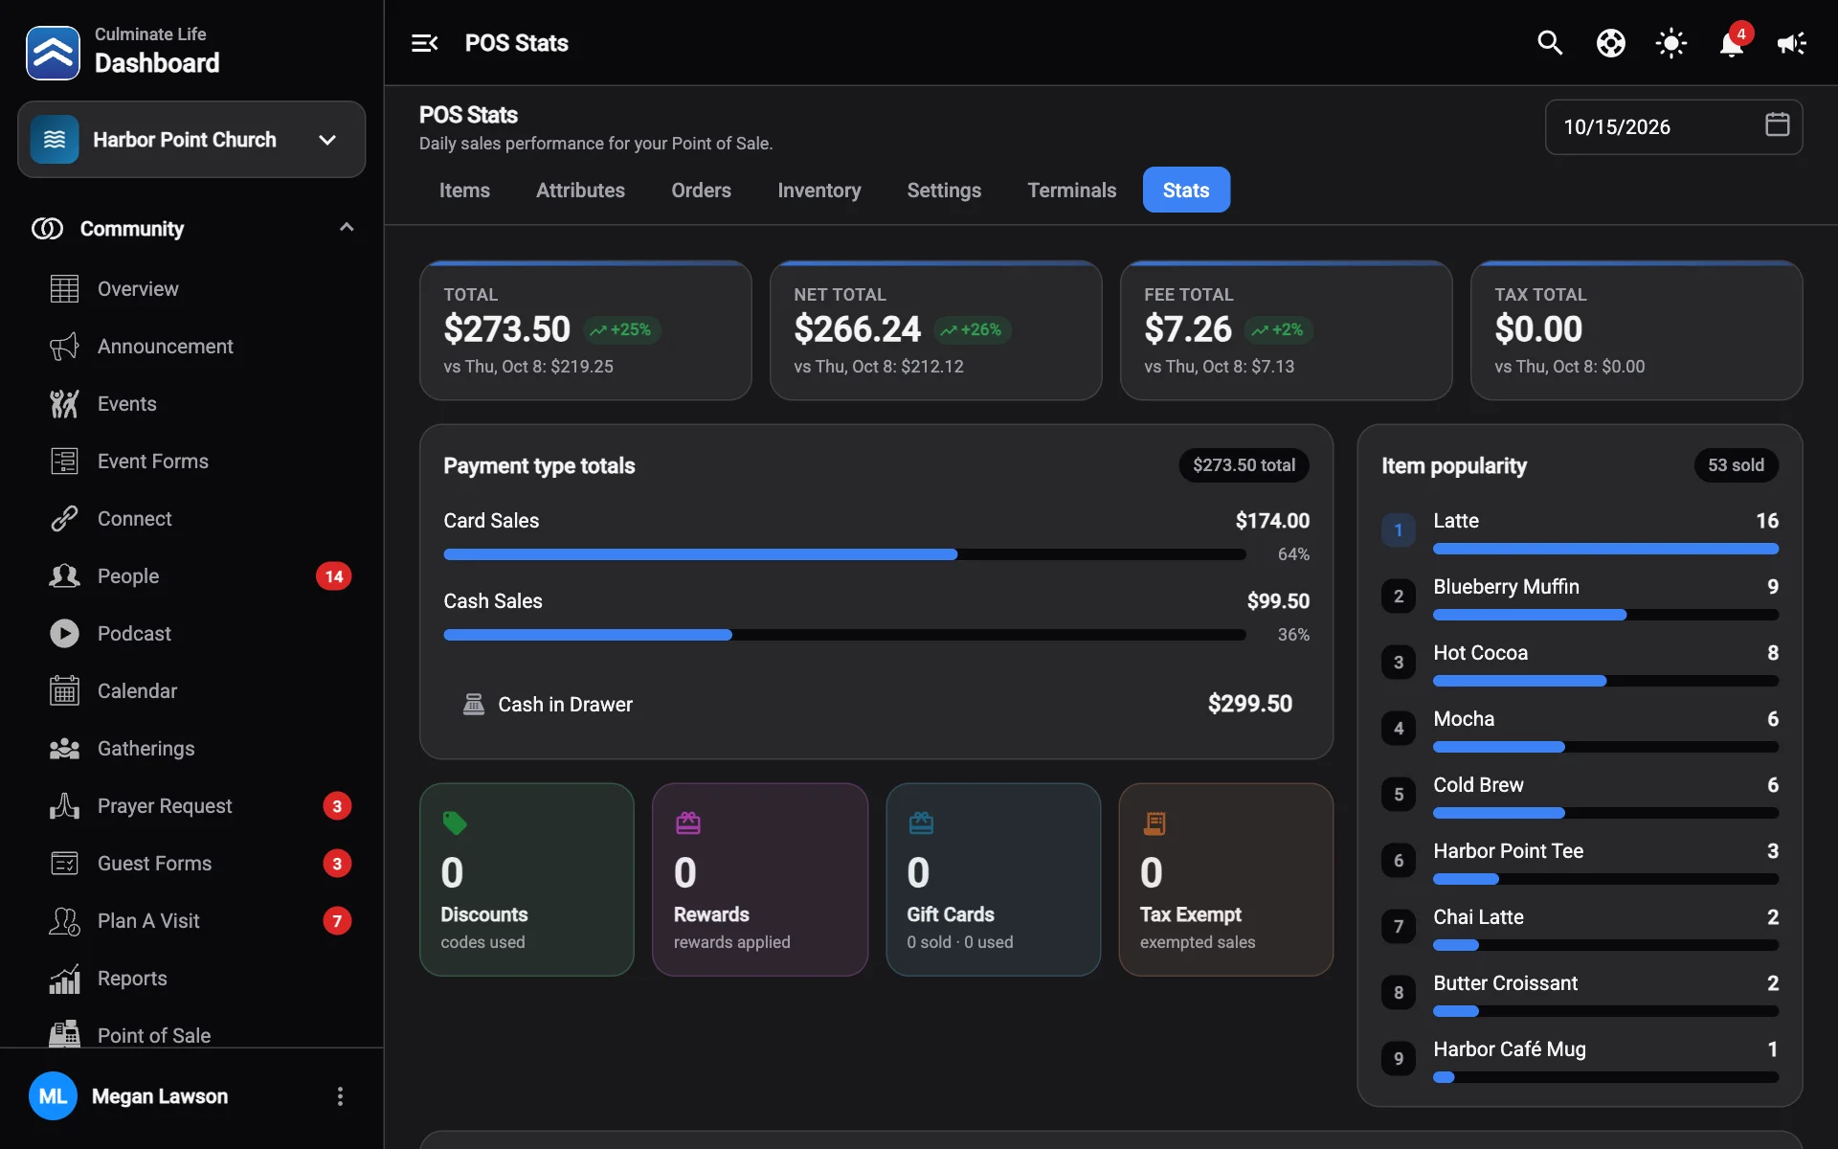Open Podcast in the sidebar
This screenshot has height=1149, width=1838.
click(191, 634)
